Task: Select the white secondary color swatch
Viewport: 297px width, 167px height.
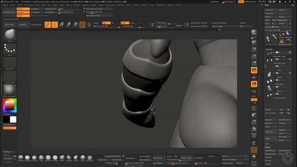Action: click(13, 120)
